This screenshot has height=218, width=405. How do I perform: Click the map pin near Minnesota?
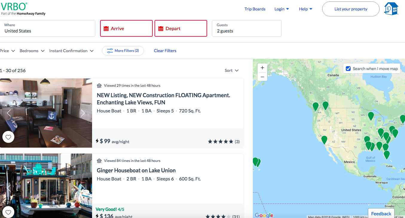point(371,116)
